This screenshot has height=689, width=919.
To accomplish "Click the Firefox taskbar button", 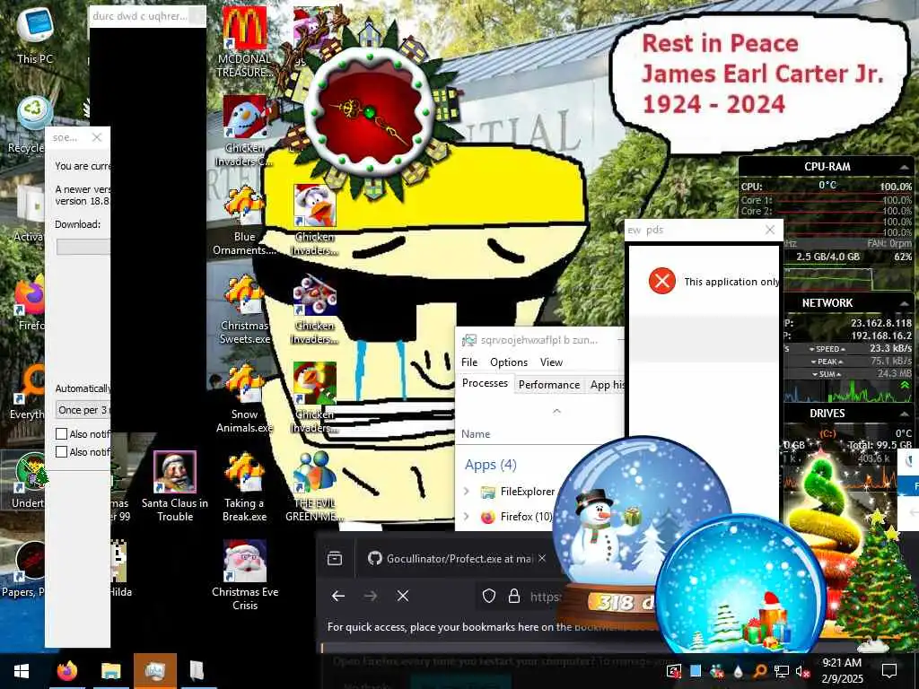I will coord(67,671).
